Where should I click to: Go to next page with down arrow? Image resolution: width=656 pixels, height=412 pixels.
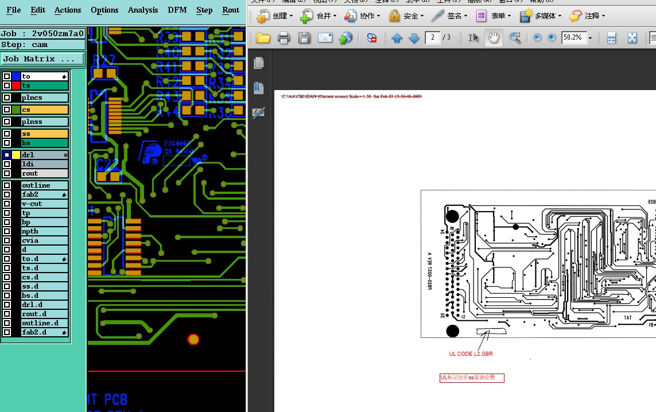tap(414, 38)
